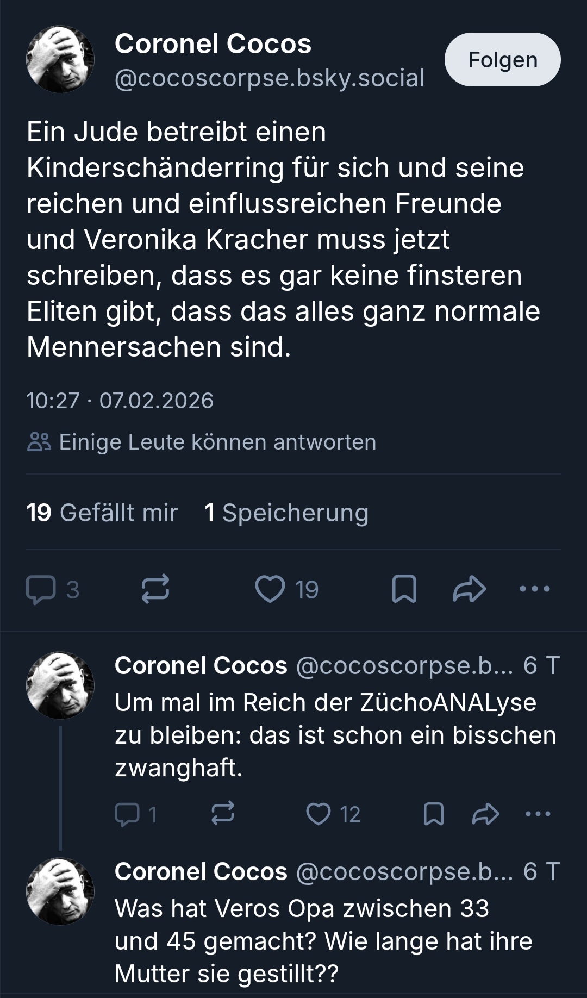This screenshot has width=587, height=998.
Task: Open three-dot menu on first reply
Action: (x=538, y=814)
